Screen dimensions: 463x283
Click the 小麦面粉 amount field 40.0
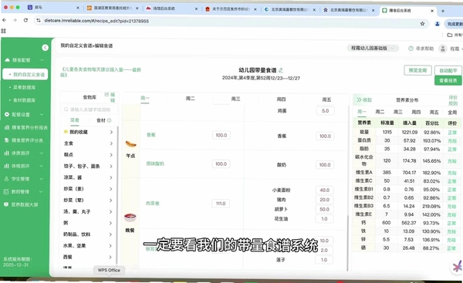pyautogui.click(x=325, y=190)
